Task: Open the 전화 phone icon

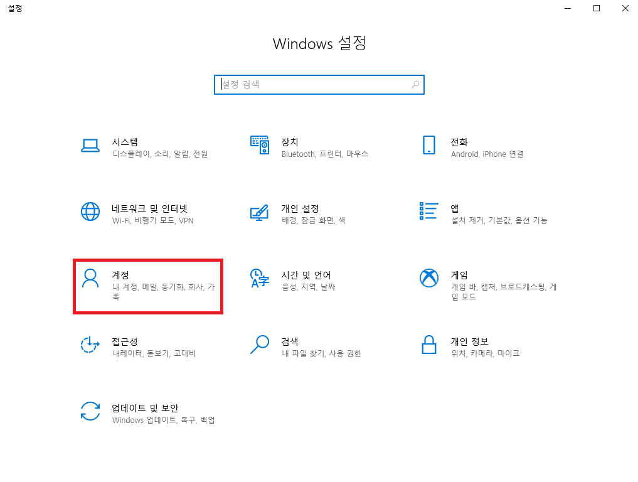Action: tap(429, 145)
